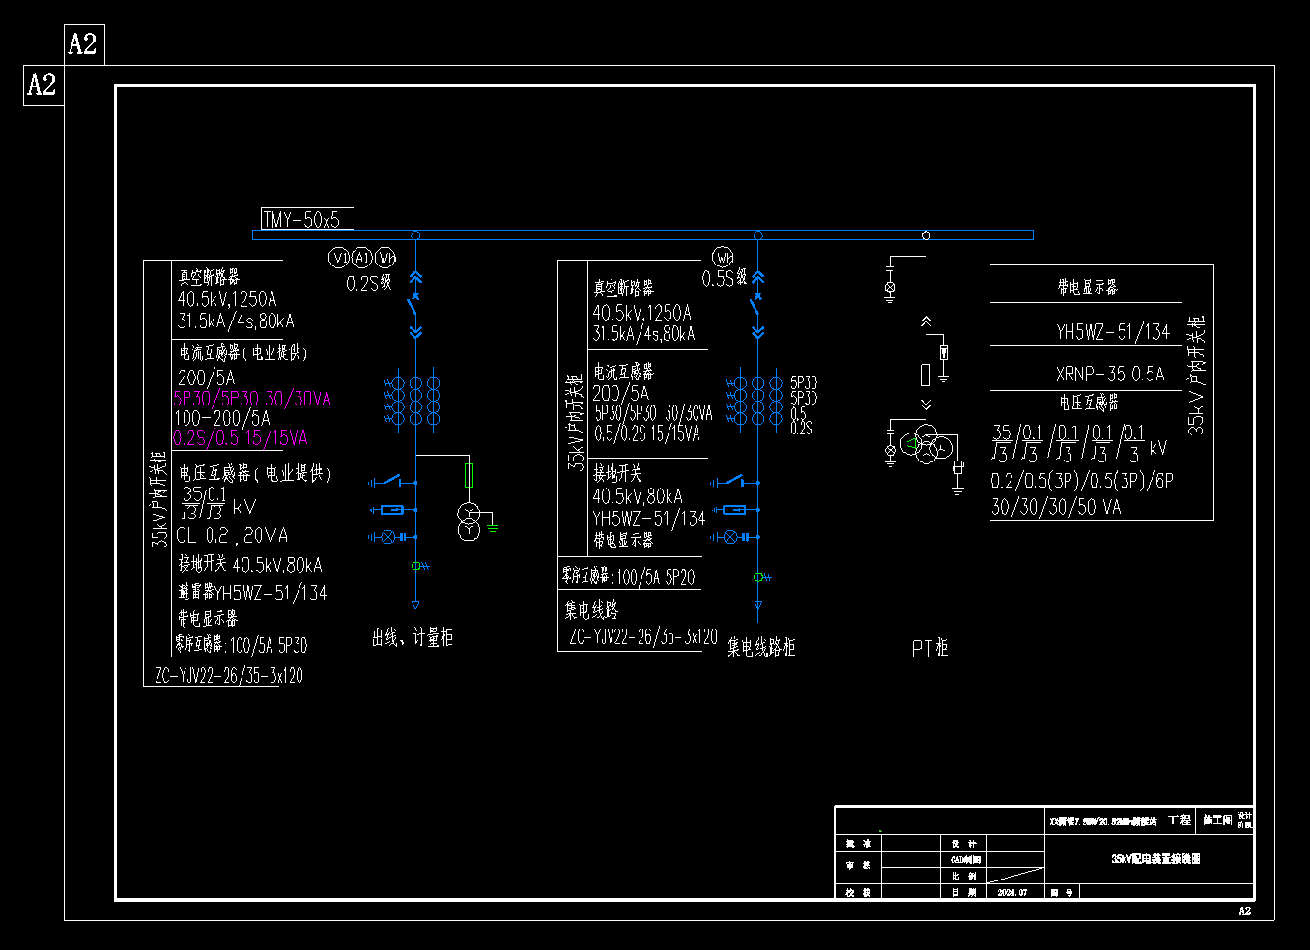Select the 30/30/30/50 VA text
Image resolution: width=1310 pixels, height=950 pixels.
1056,506
